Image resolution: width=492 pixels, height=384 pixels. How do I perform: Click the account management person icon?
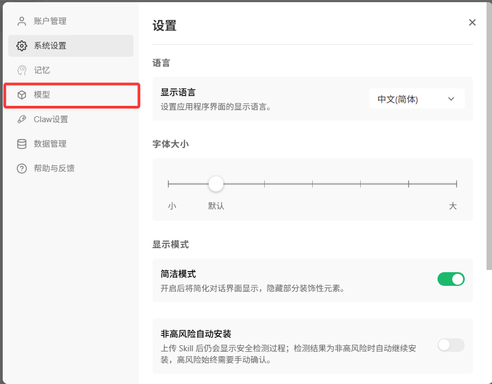22,21
